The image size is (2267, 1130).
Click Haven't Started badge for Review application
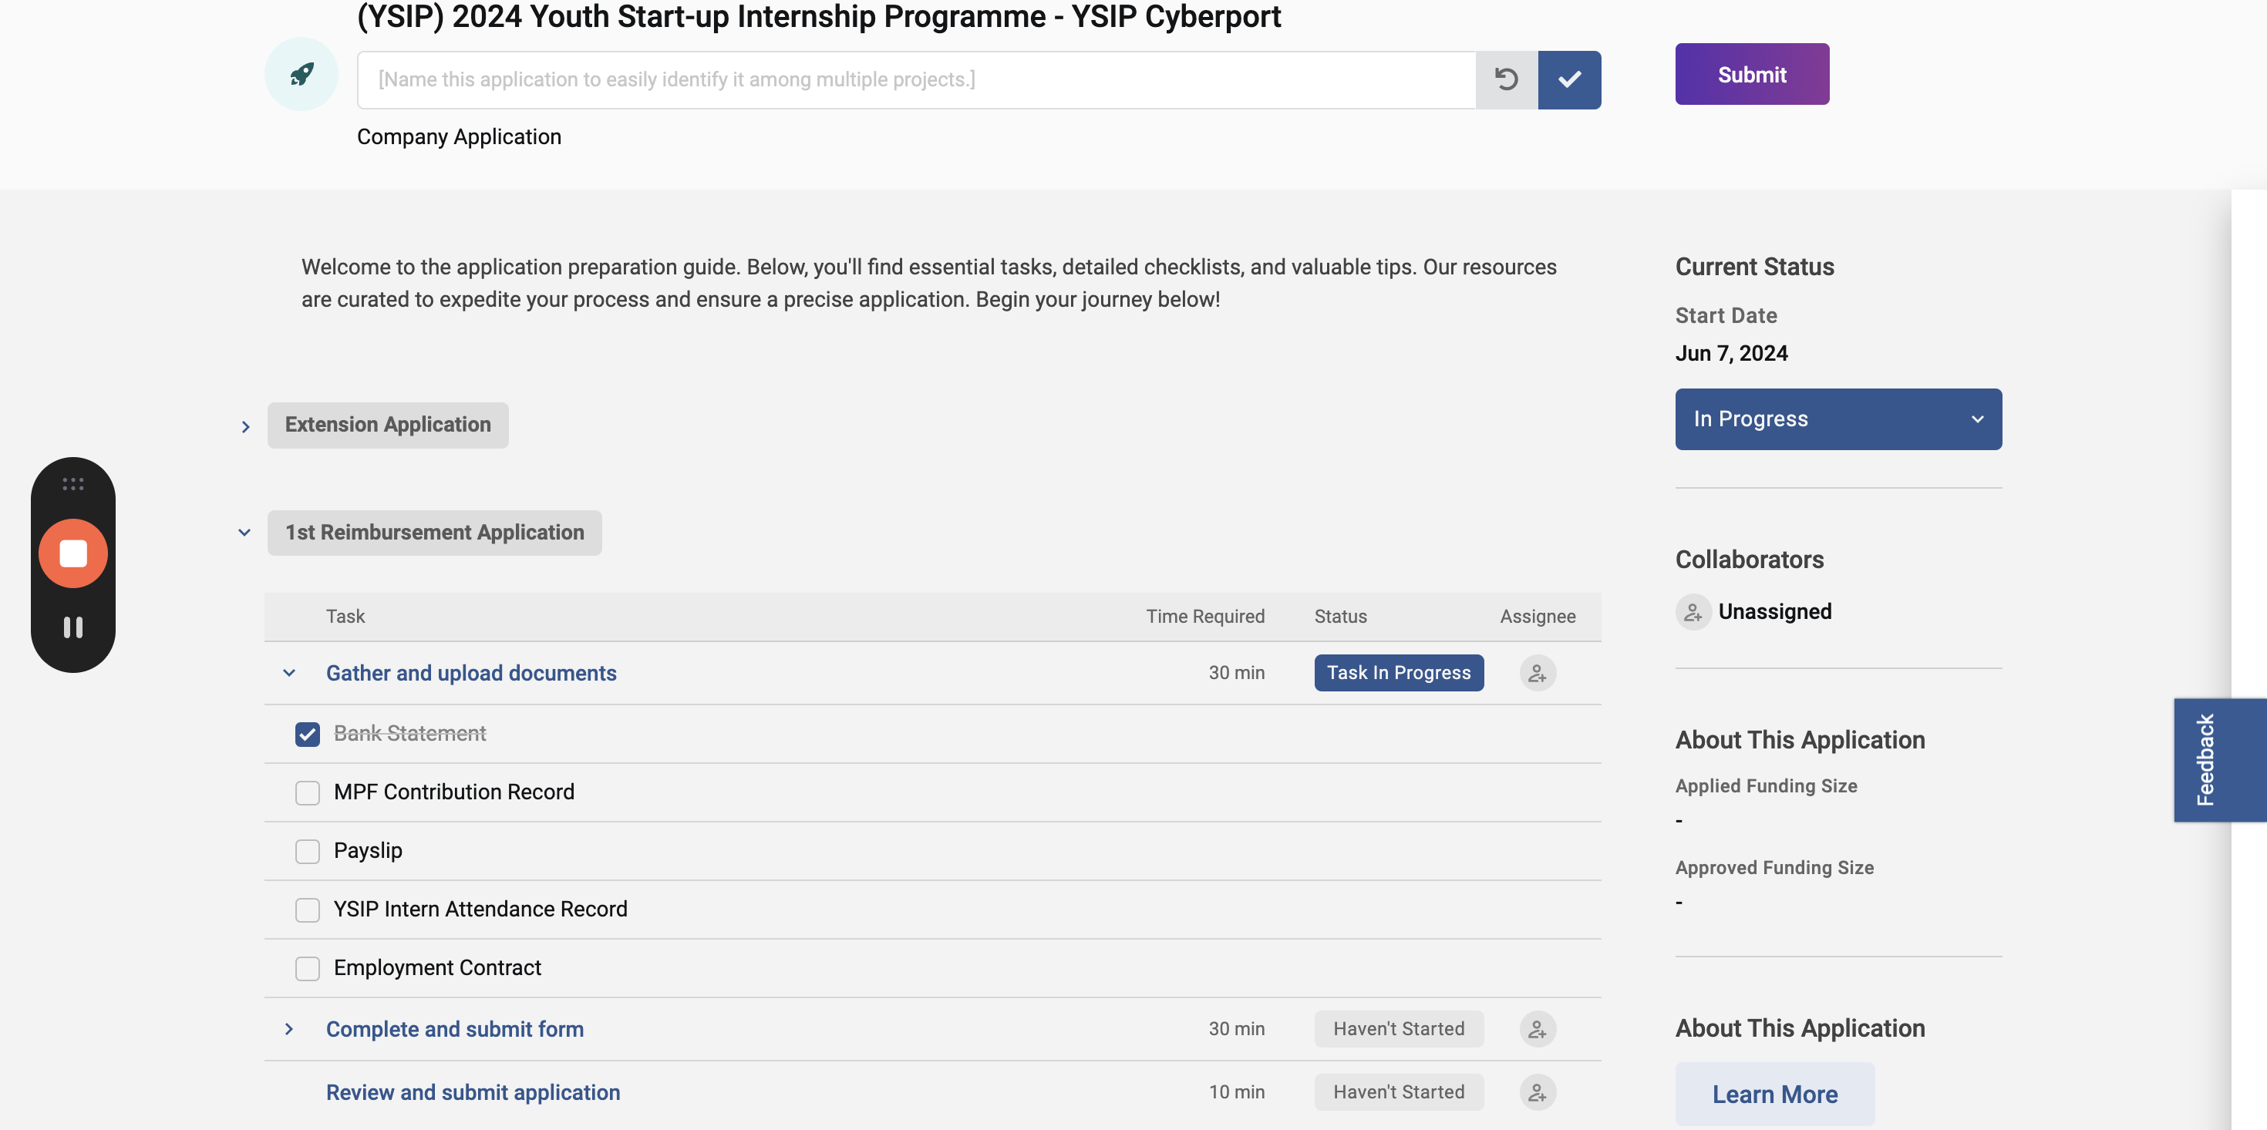pos(1399,1092)
